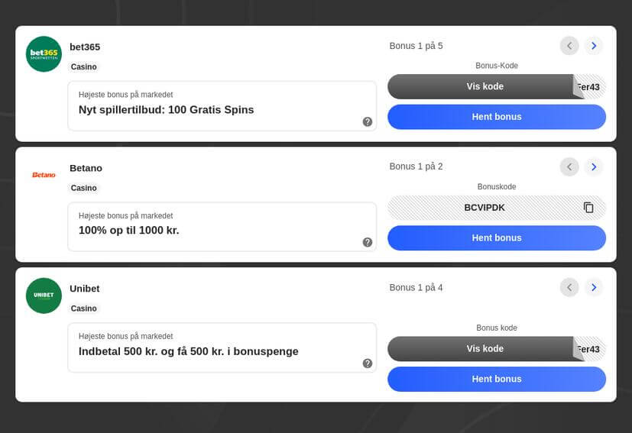Go to previous Unibet bonus

(569, 287)
